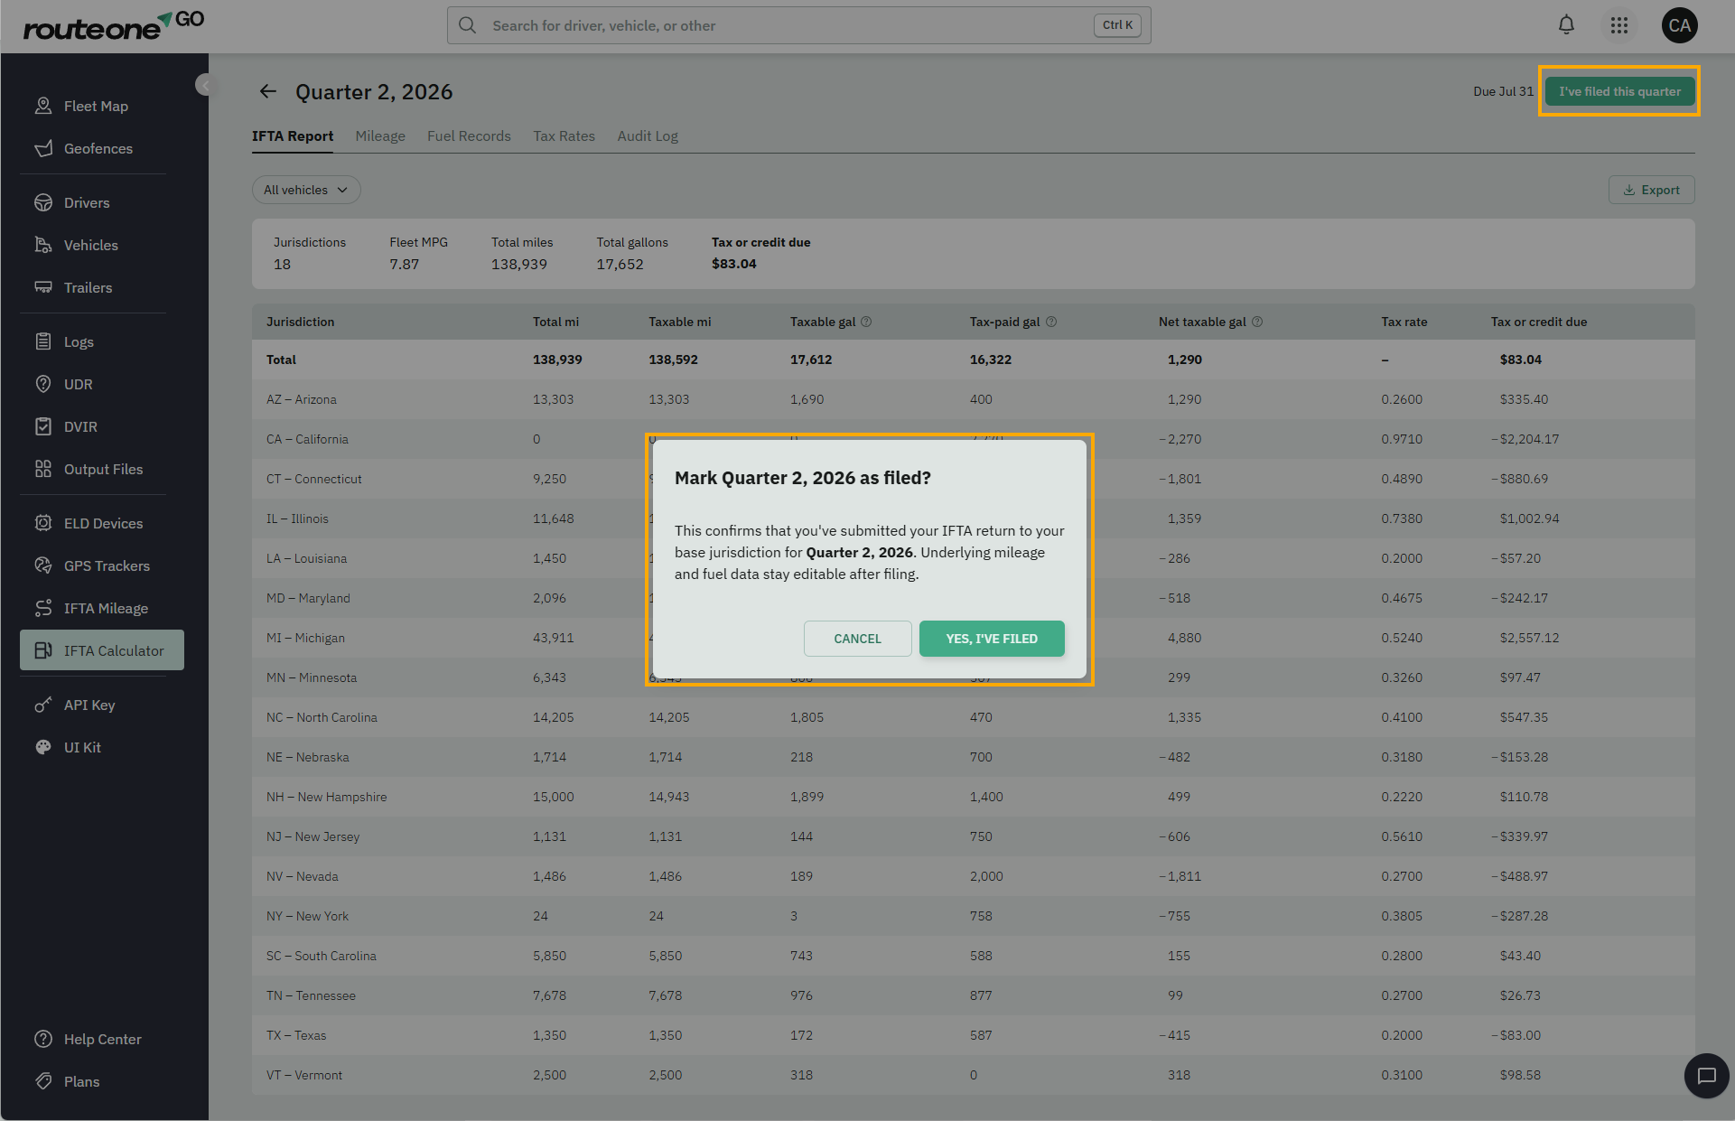
Task: Select IFTA Calculator sidebar icon
Action: [43, 650]
